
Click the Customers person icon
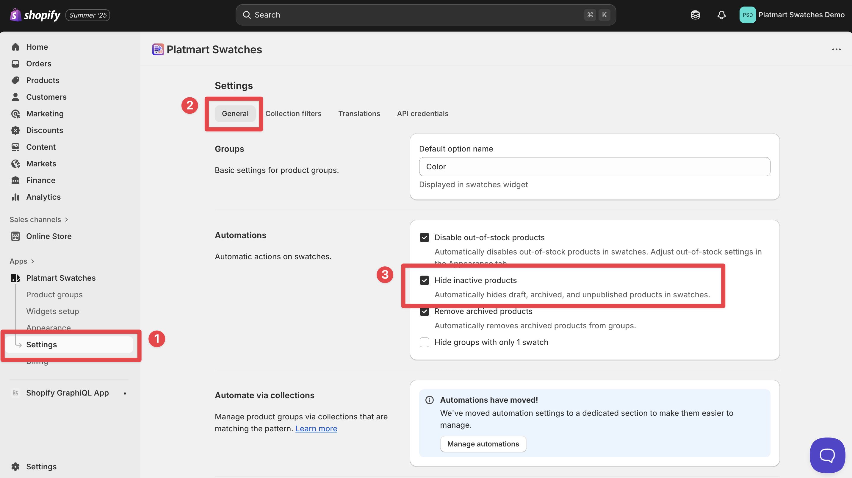point(15,97)
